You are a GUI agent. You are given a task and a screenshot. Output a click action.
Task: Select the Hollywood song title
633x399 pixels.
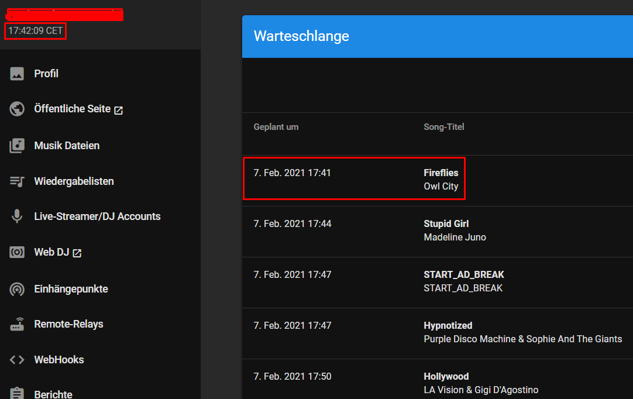point(446,376)
